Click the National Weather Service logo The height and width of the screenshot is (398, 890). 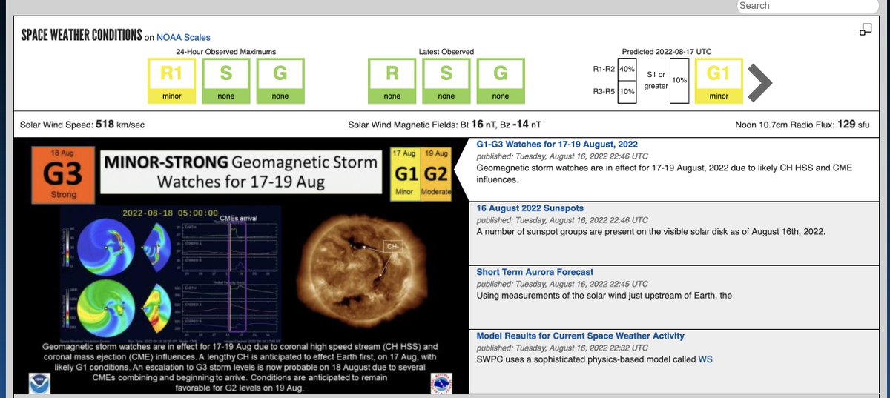440,384
